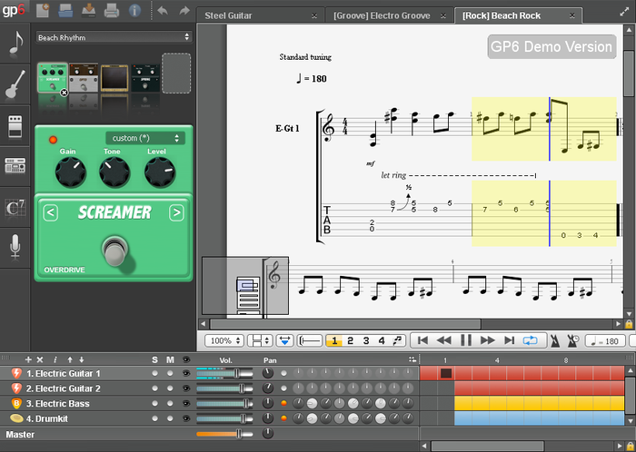The height and width of the screenshot is (452, 636).
Task: Pause playback
Action: pyautogui.click(x=465, y=340)
